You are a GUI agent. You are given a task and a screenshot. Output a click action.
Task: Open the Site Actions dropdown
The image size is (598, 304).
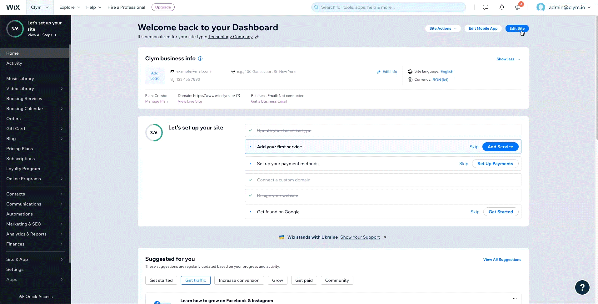[x=443, y=28]
